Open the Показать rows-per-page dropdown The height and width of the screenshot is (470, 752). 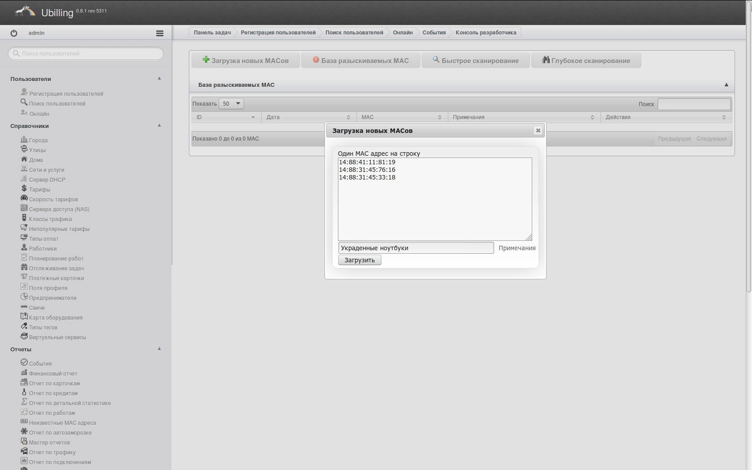pos(231,104)
